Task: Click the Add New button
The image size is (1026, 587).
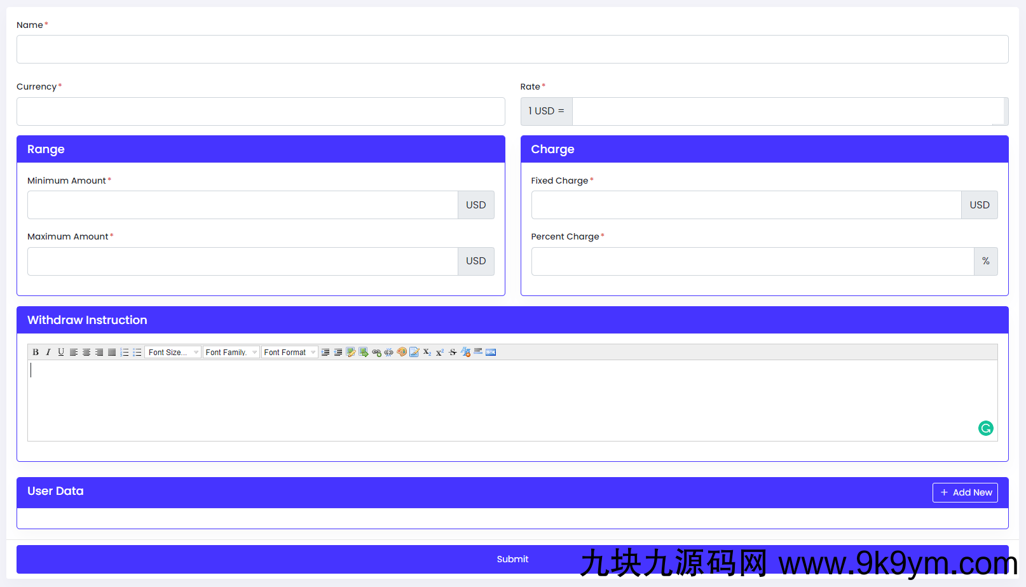Action: [965, 492]
